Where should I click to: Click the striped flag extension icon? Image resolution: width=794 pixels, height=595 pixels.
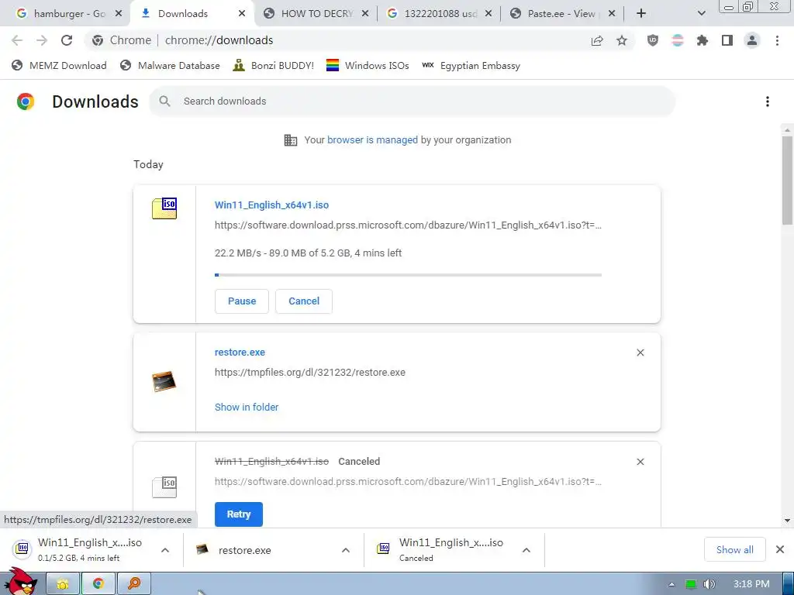coord(678,40)
